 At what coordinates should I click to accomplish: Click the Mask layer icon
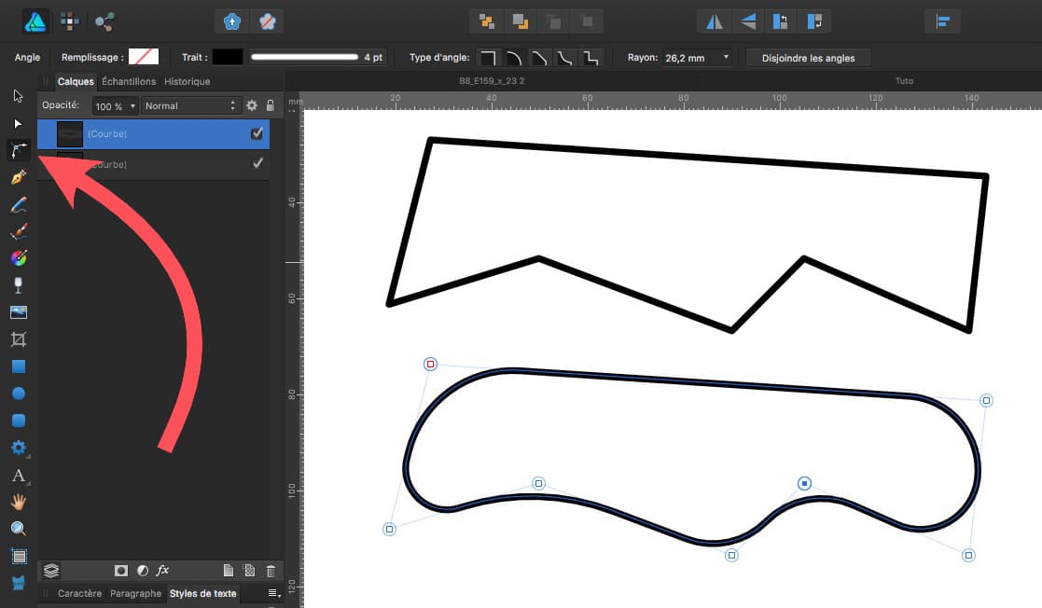121,571
